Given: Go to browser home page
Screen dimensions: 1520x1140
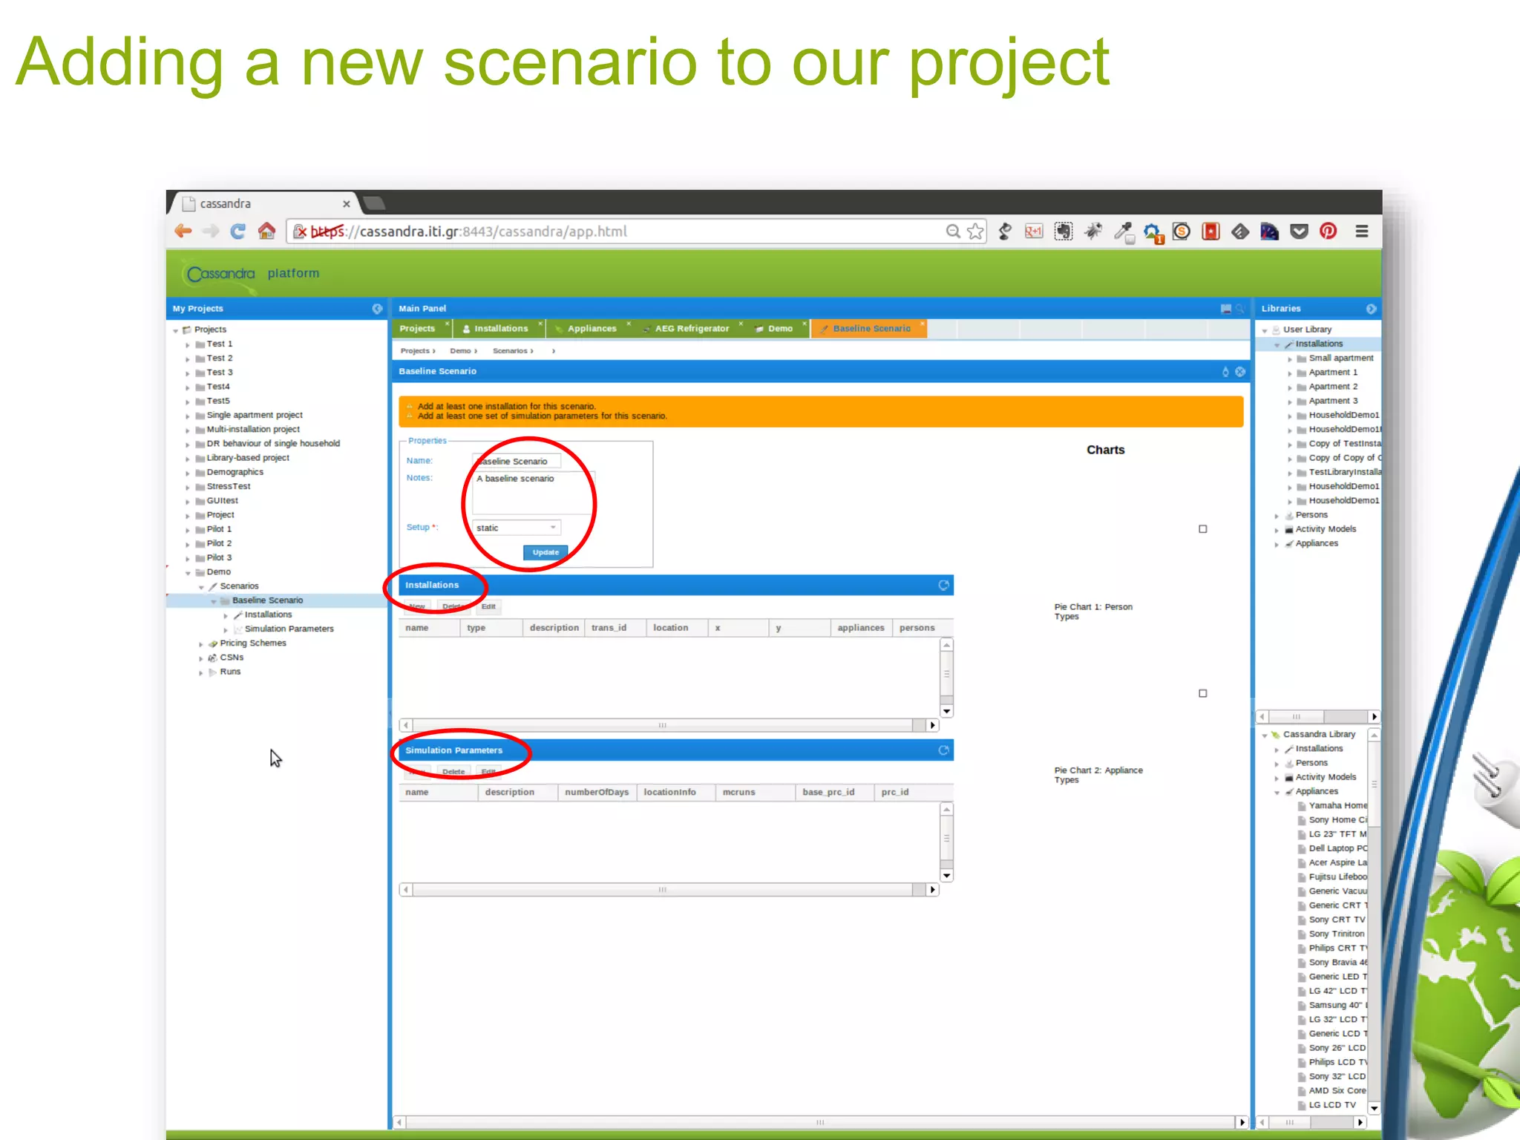Looking at the screenshot, I should (266, 232).
